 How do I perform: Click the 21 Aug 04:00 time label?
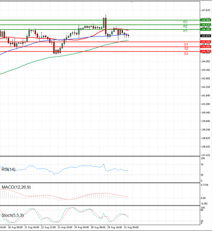point(32,227)
